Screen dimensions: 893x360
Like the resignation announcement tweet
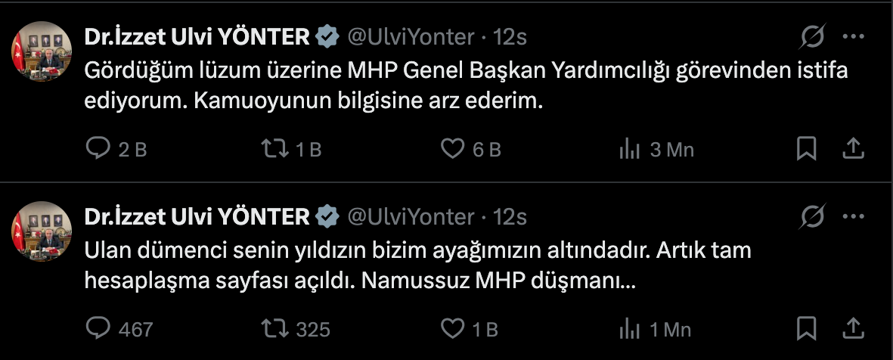click(452, 149)
